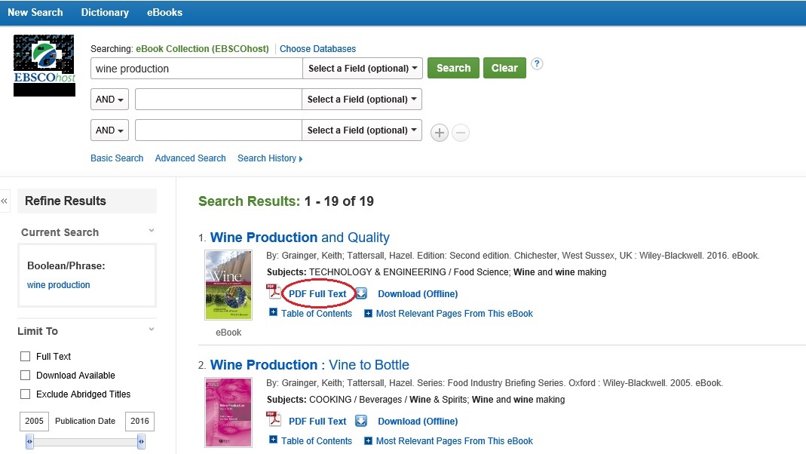Click the publication date slider track
This screenshot has width=806, height=454.
coord(85,442)
